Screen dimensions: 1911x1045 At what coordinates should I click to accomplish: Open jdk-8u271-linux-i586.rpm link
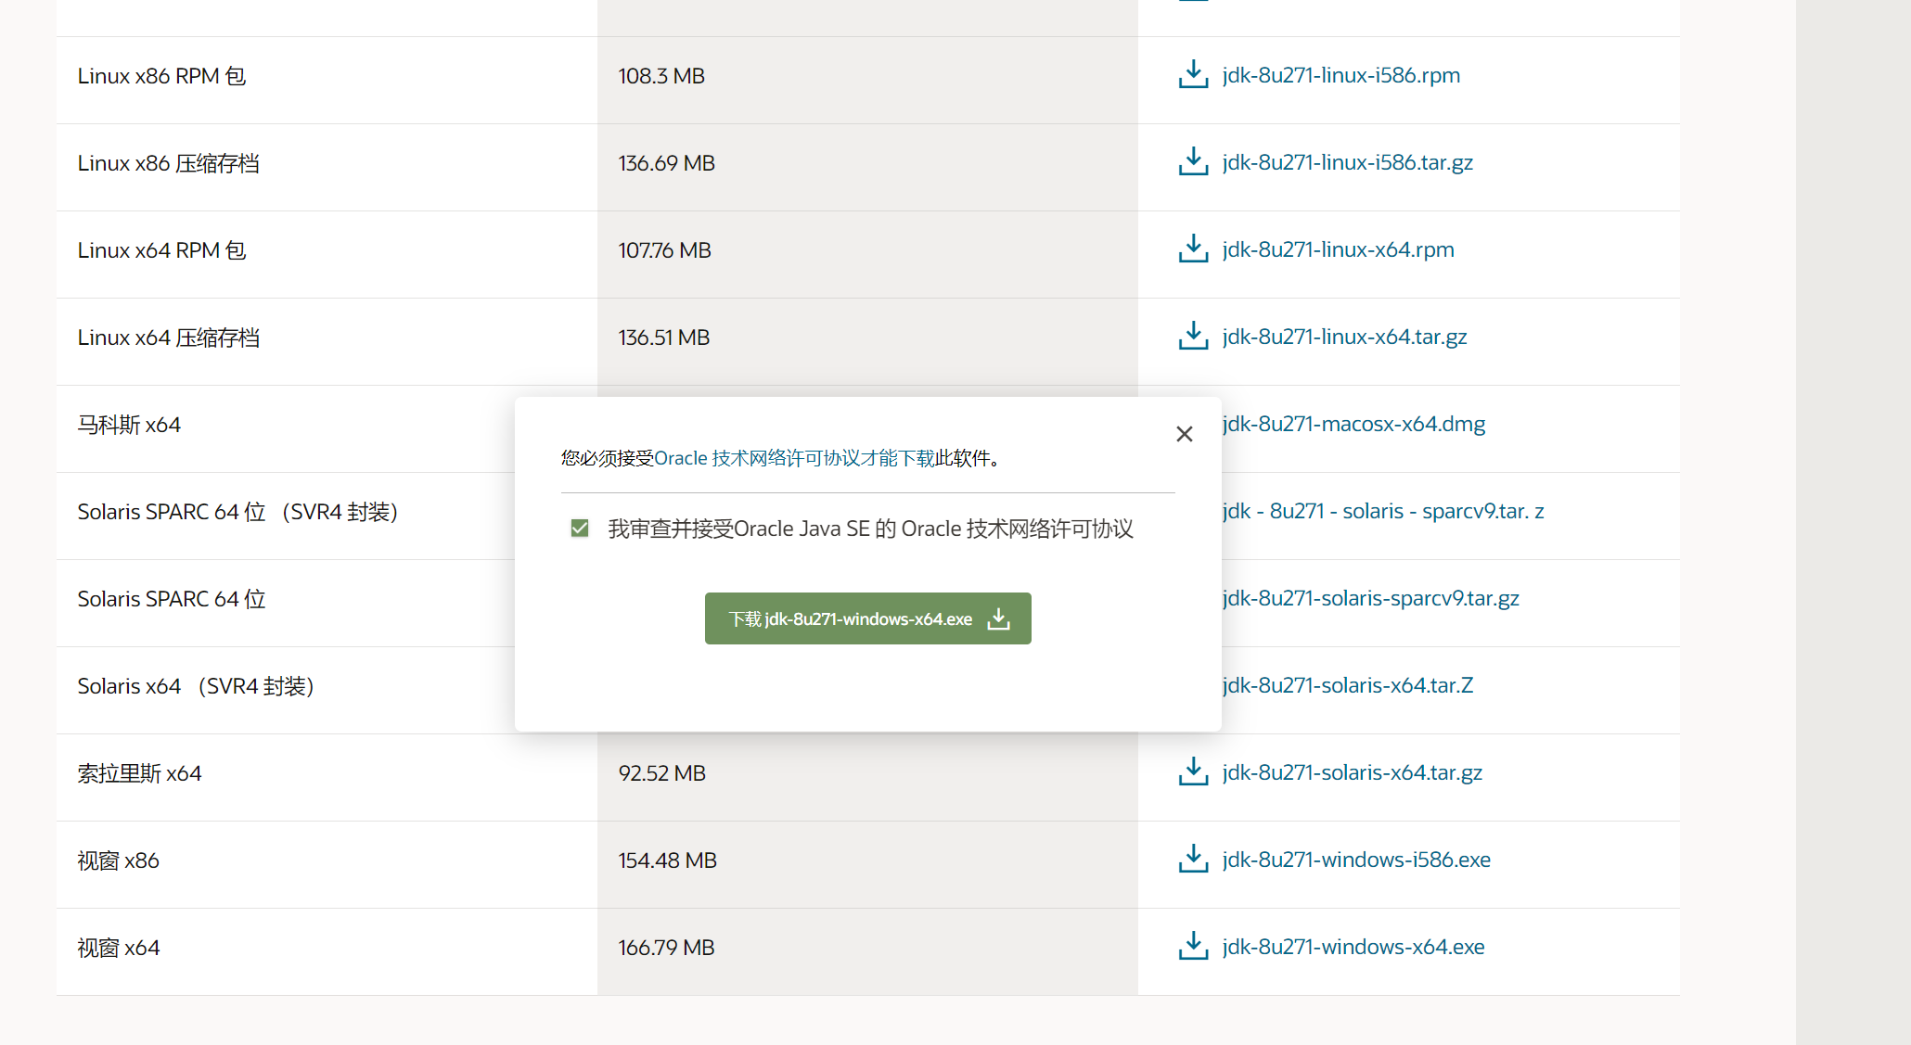pyautogui.click(x=1341, y=75)
